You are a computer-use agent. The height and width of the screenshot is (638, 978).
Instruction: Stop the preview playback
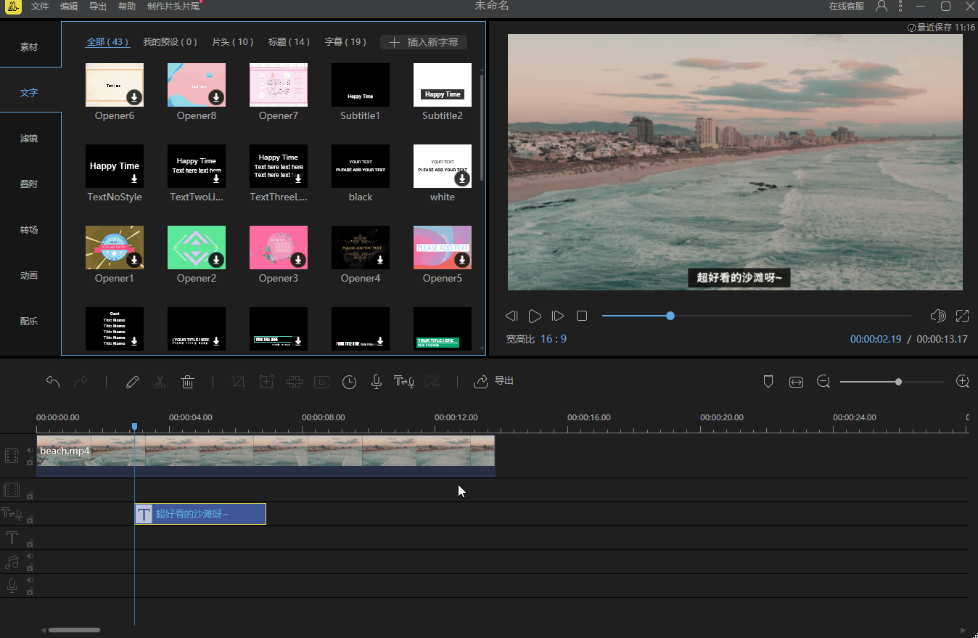(582, 316)
